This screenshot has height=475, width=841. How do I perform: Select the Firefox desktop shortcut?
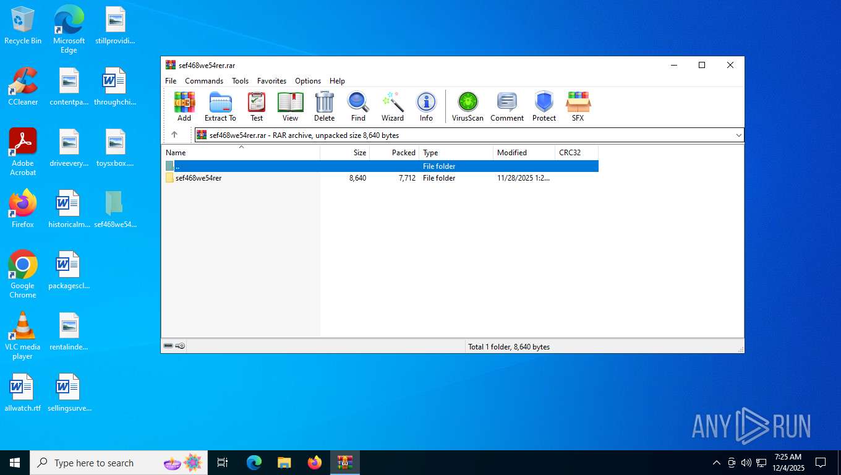point(23,209)
